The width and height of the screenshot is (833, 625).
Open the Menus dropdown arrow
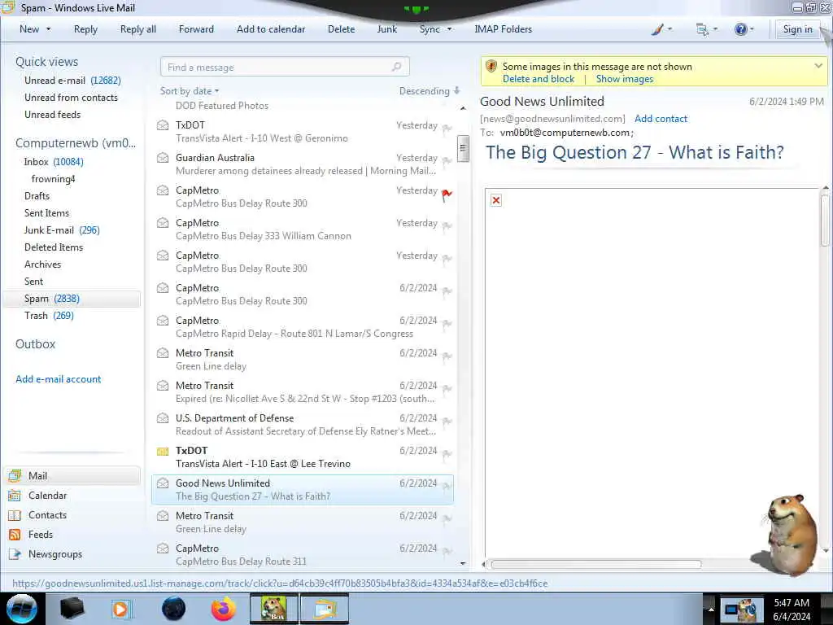pos(716,29)
